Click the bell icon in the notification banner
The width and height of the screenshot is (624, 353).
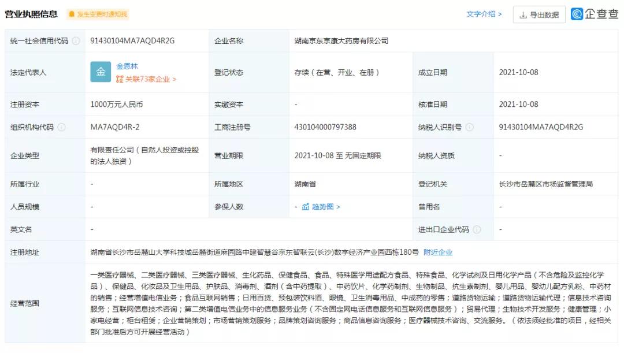[70, 13]
